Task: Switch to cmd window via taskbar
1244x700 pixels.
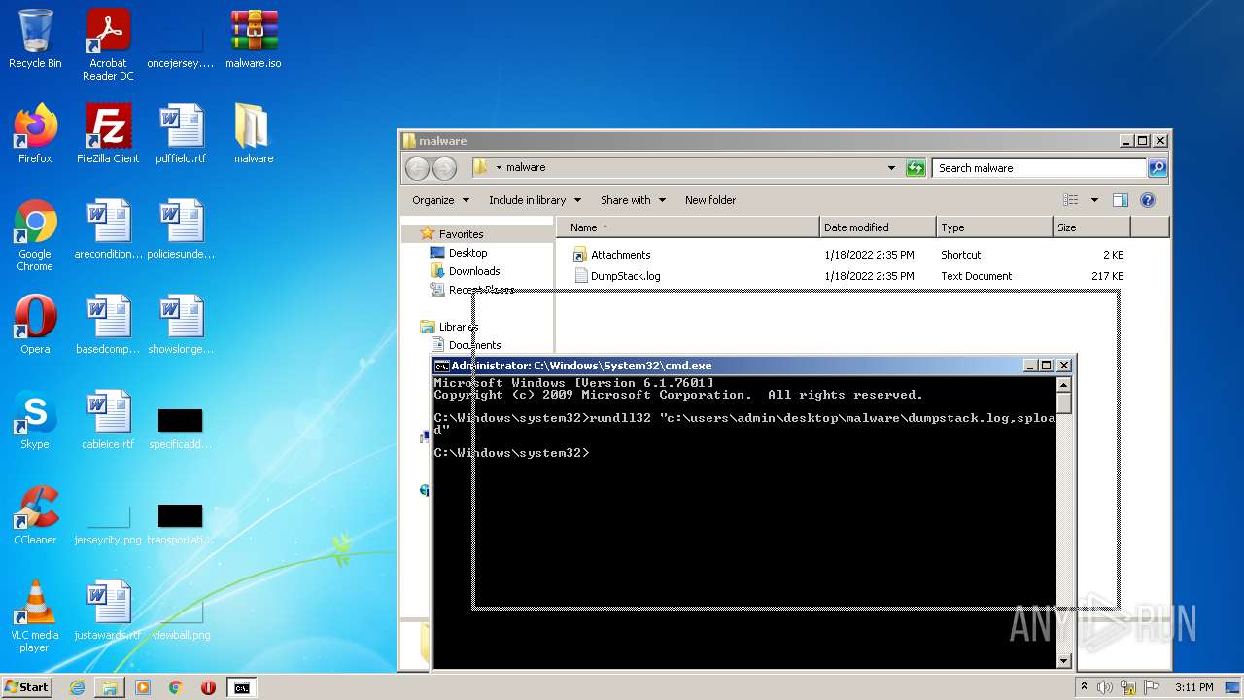Action: click(241, 687)
